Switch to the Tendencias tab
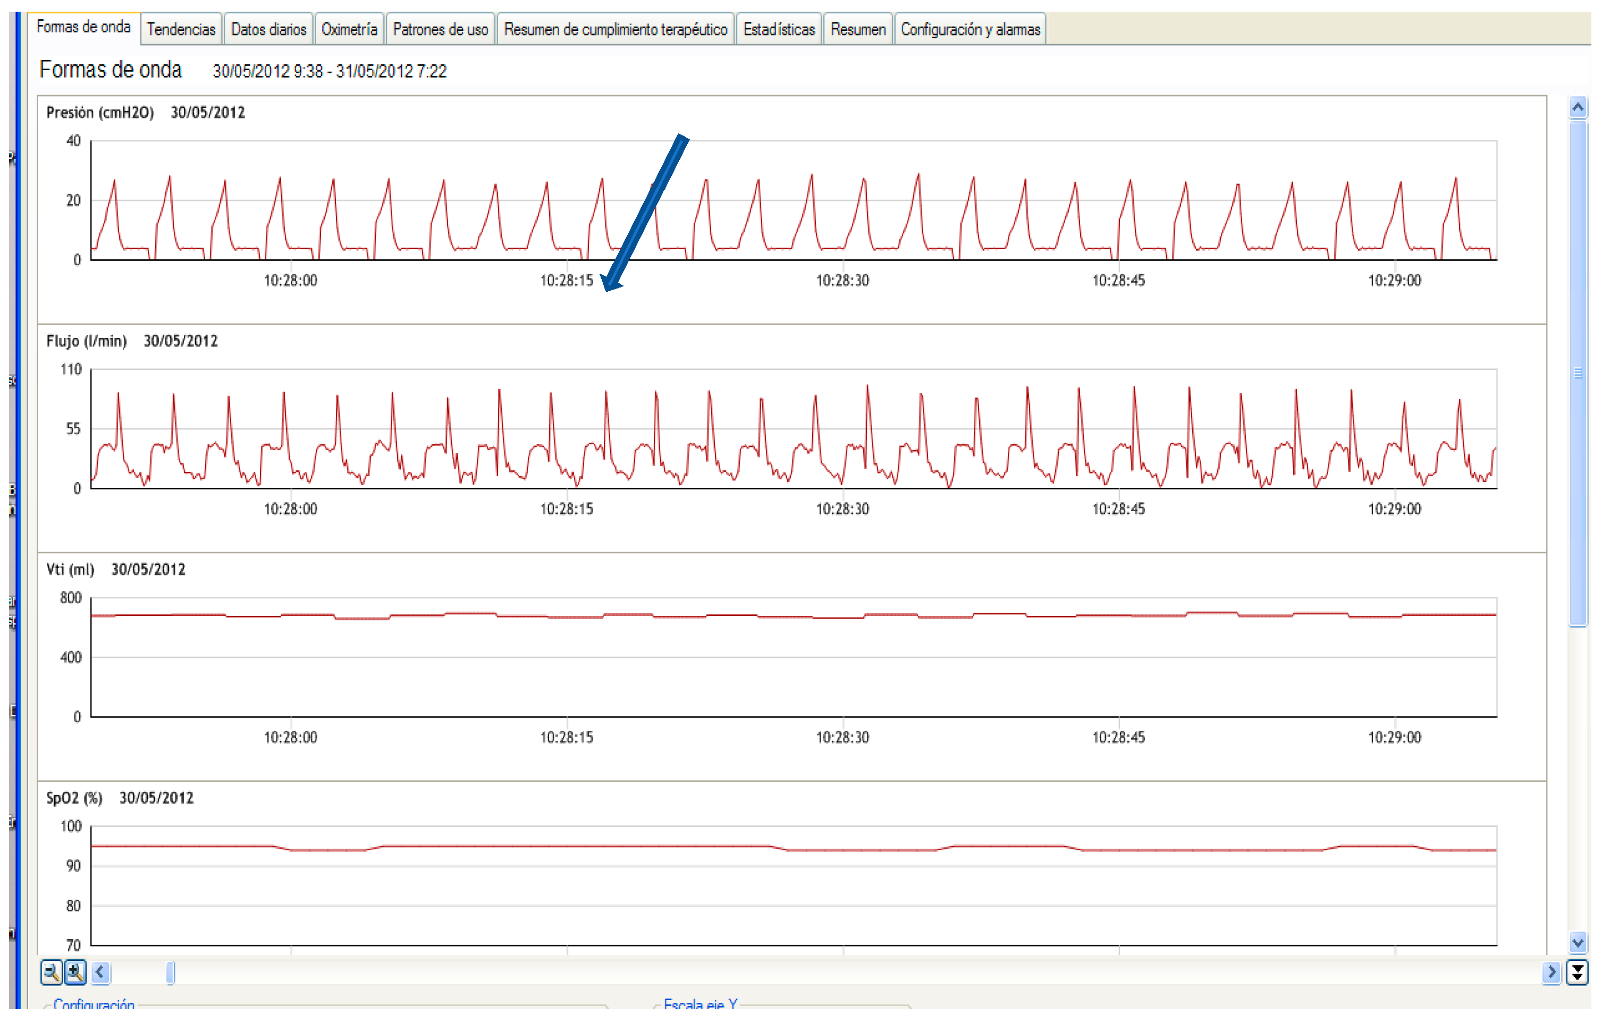The height and width of the screenshot is (1023, 1602). (181, 29)
